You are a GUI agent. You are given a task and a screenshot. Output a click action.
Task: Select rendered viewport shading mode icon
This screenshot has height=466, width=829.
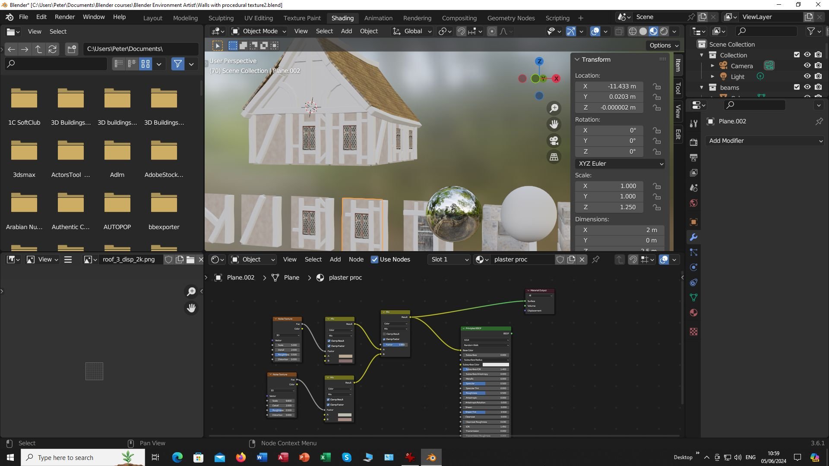coord(664,31)
